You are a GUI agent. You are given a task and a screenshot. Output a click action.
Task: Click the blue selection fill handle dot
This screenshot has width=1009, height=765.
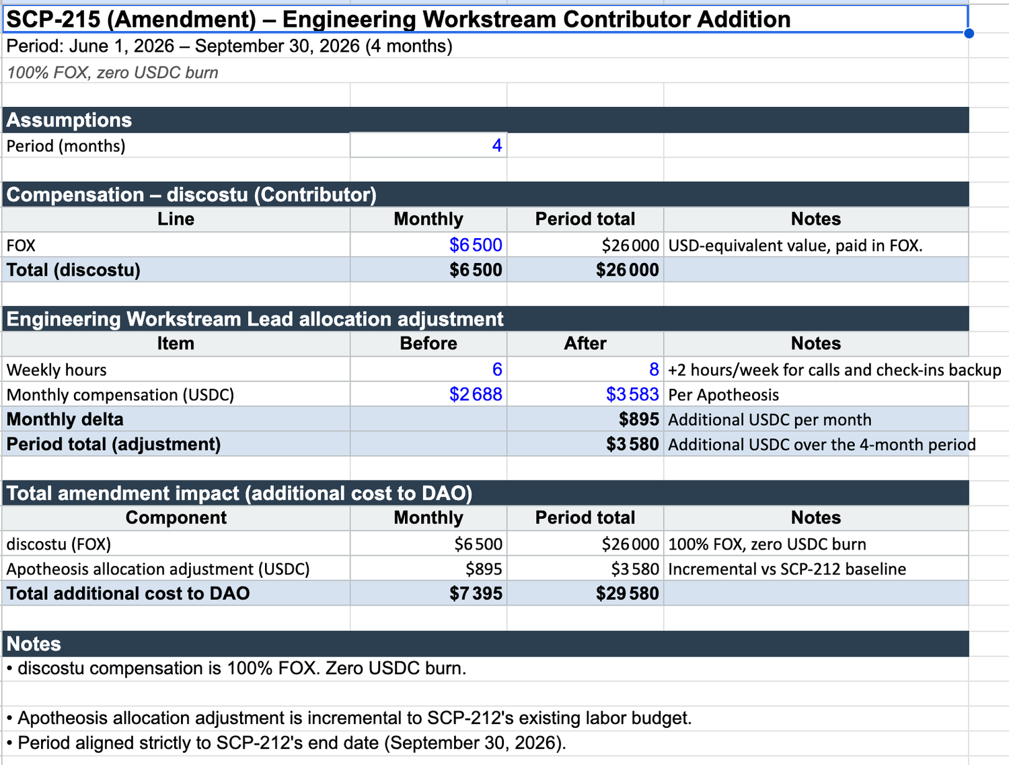coord(969,33)
